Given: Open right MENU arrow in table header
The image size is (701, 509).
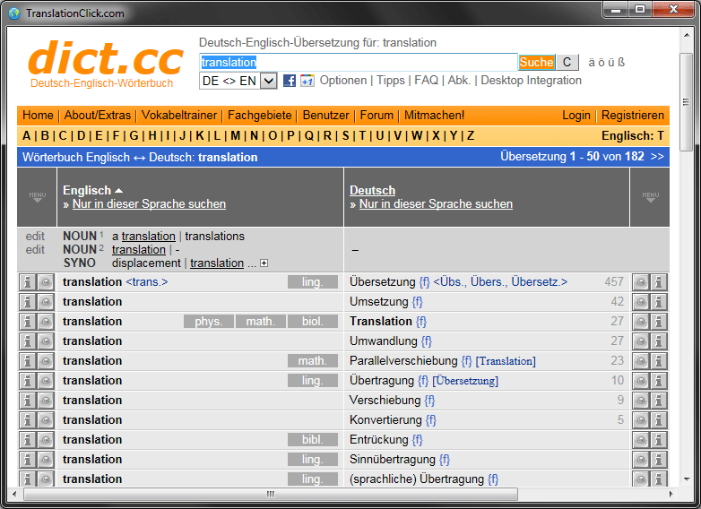Looking at the screenshot, I should [x=651, y=197].
